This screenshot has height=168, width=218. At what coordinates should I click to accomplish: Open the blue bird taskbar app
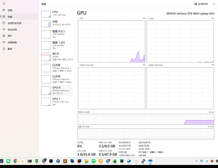coord(129,161)
